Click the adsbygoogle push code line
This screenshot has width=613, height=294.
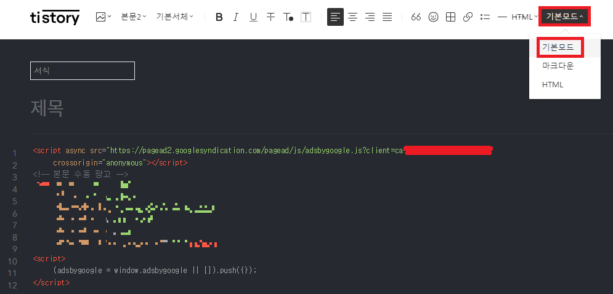pos(155,270)
